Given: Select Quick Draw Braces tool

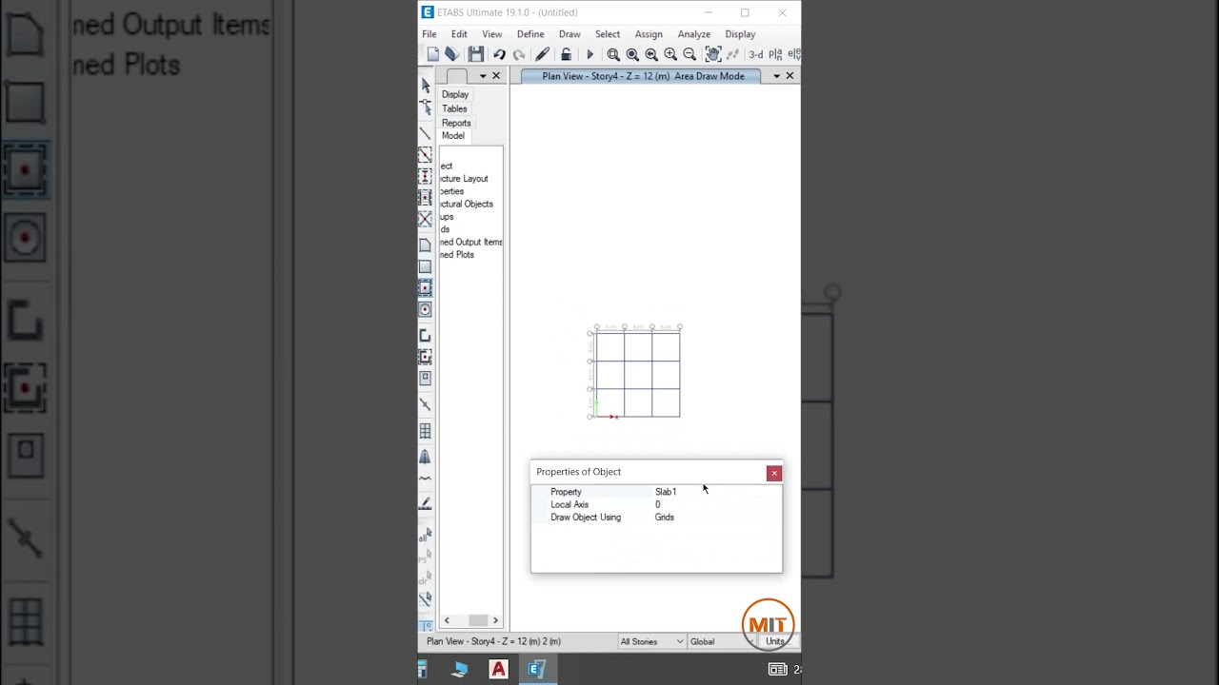Looking at the screenshot, I should [x=425, y=220].
